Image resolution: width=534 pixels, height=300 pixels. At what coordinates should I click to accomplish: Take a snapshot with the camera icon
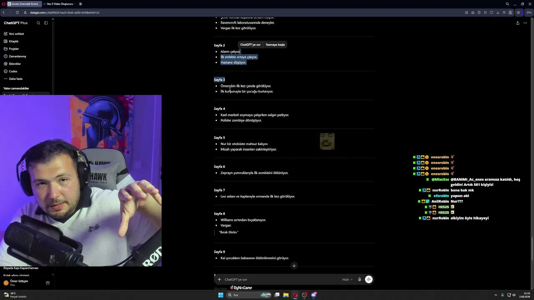point(473,12)
